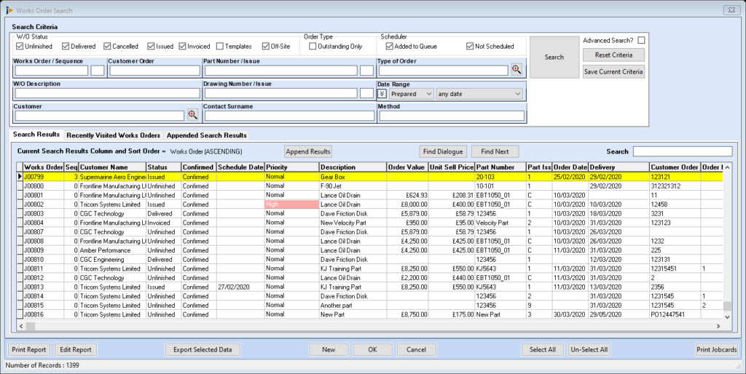
Task: Click the Print Jobcards button
Action: [x=717, y=350]
